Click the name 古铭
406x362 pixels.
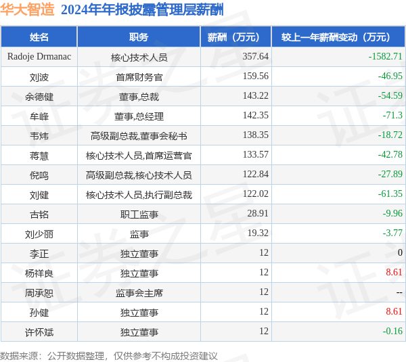click(39, 214)
